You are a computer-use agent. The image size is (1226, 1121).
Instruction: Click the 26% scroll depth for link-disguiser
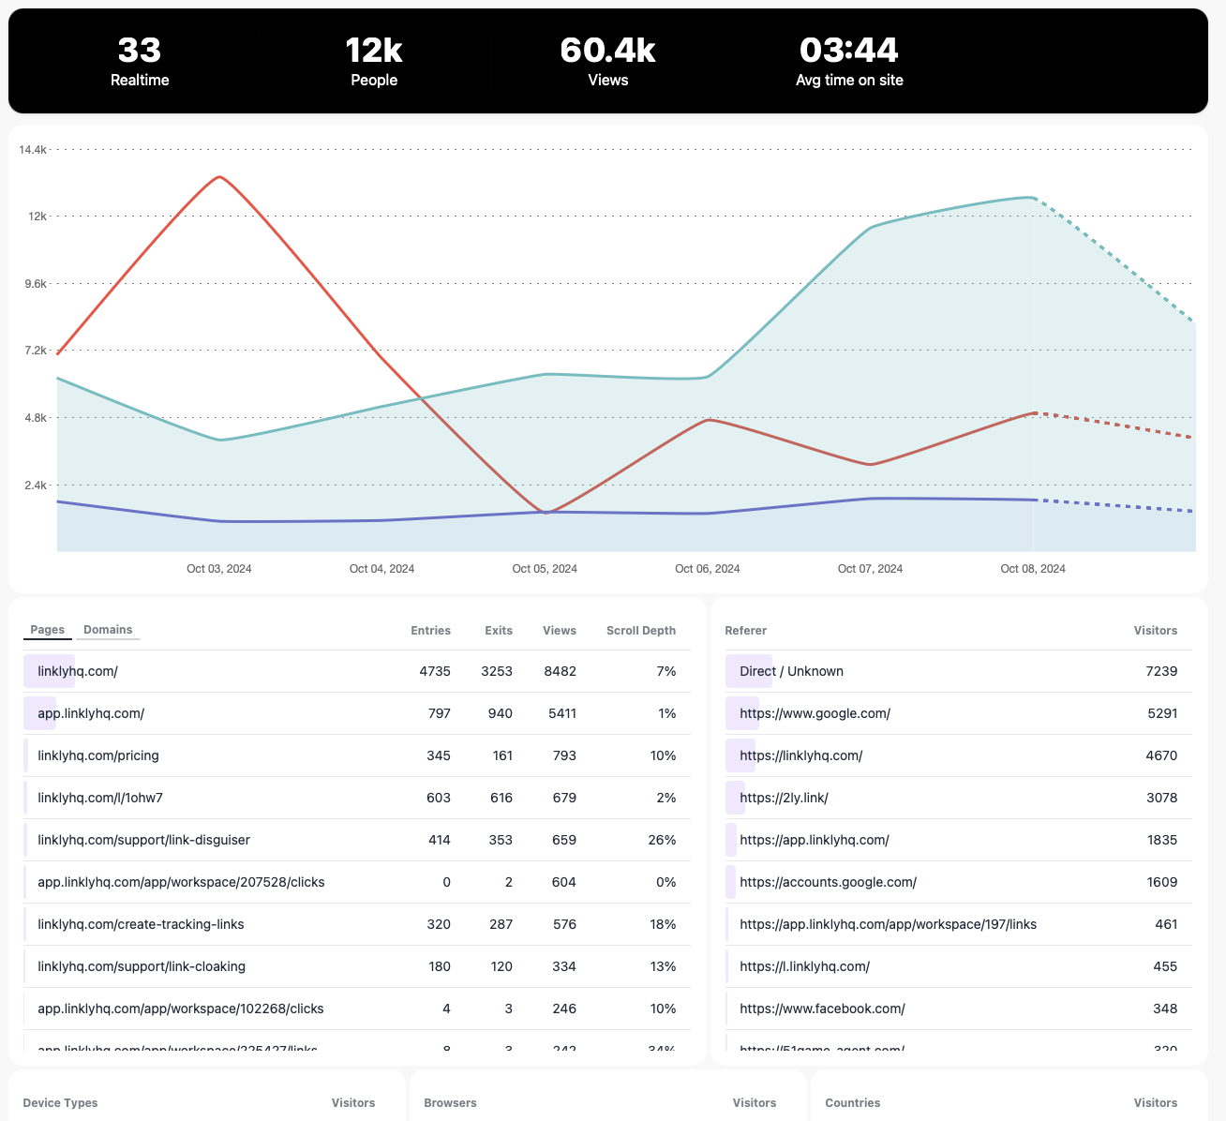pos(662,840)
